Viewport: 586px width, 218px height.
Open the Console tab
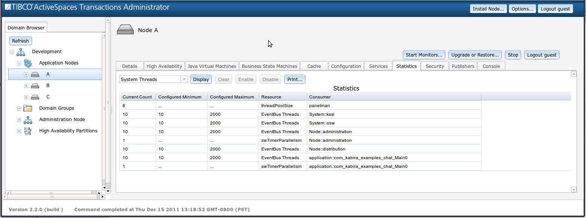[x=491, y=66]
